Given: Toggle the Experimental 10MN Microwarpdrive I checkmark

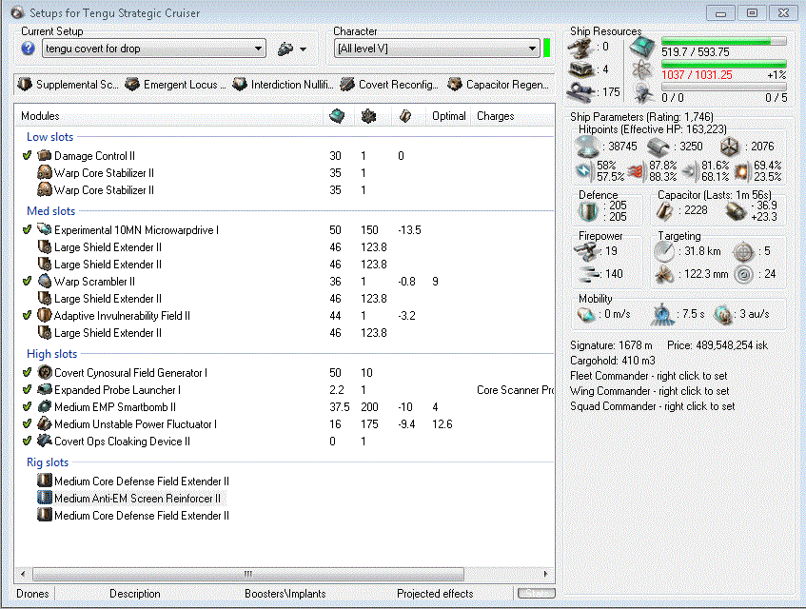Looking at the screenshot, I should (x=28, y=229).
